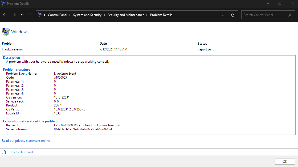Confirm with the OK button

point(285,161)
